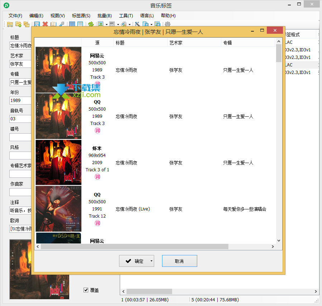
Task: Click the lyrics 词 badge under QQ 1991
Action: click(97, 223)
